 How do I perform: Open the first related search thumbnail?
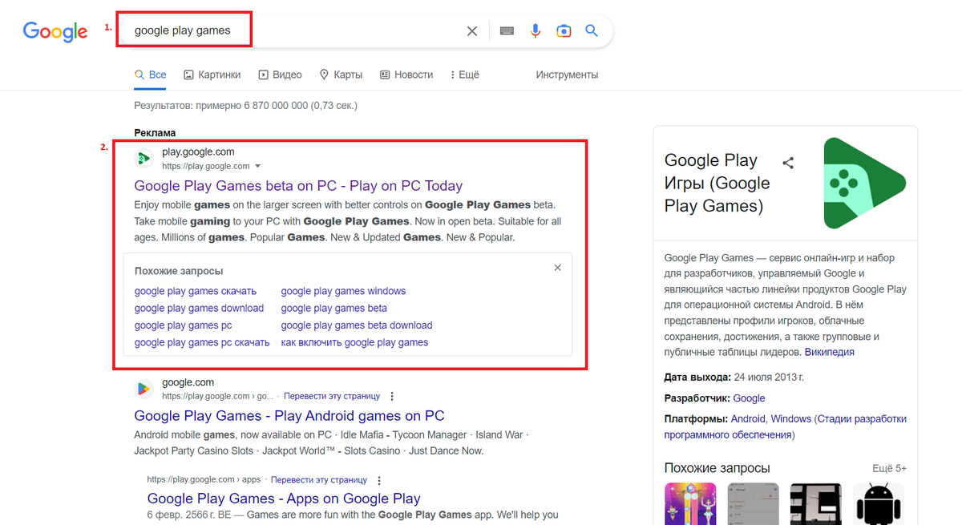(690, 503)
